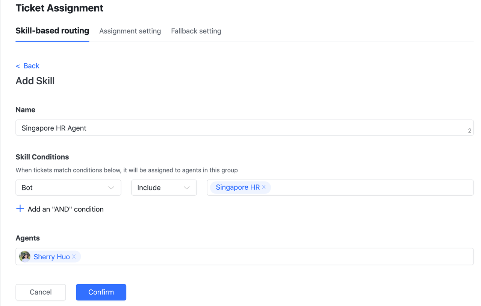Select the Skill-based routing tab
Screen dimensions: 481x306
pyautogui.click(x=52, y=31)
